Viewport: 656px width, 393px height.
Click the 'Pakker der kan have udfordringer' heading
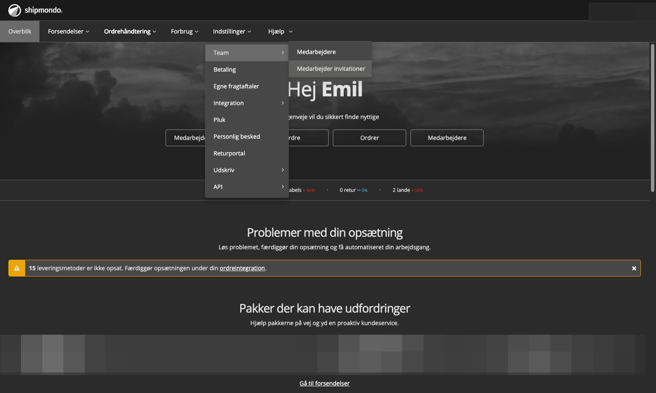pos(324,308)
